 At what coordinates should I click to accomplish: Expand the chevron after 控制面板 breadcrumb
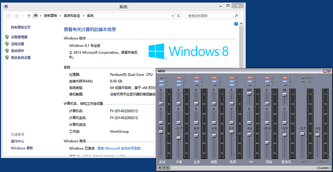coord(60,16)
